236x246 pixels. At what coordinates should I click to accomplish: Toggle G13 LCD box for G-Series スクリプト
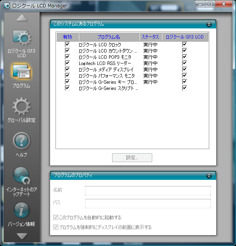184,88
